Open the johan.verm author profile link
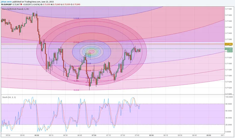The height and width of the screenshot is (138, 235). [x=6, y=2]
